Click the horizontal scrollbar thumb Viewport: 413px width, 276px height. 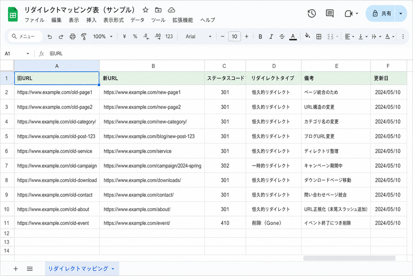click(349, 258)
